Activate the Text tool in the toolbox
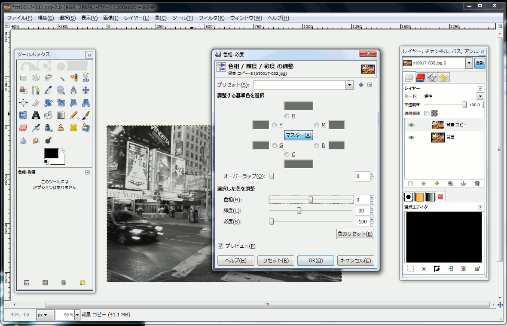This screenshot has height=326, width=507. (36, 115)
